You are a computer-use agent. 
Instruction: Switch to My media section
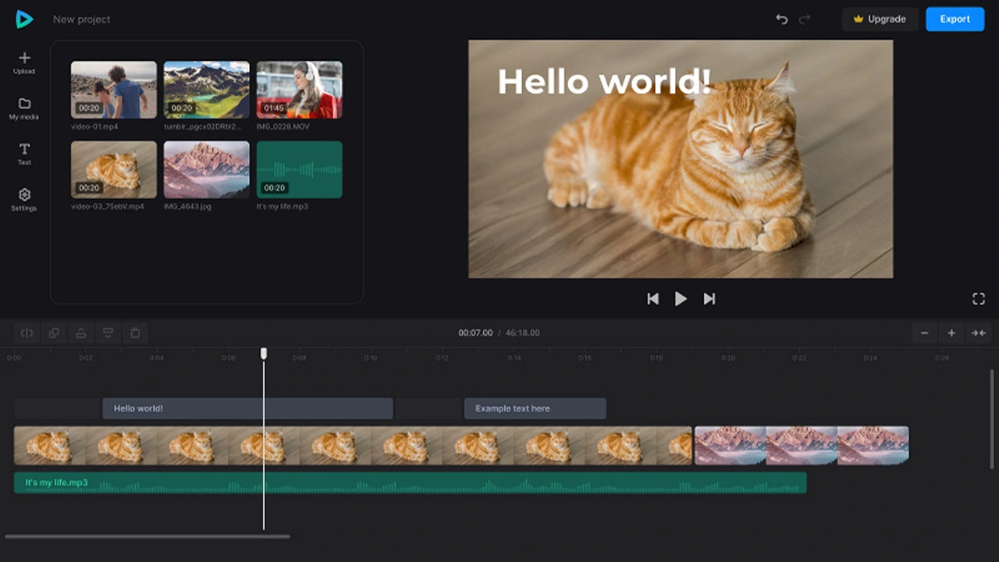tap(24, 108)
